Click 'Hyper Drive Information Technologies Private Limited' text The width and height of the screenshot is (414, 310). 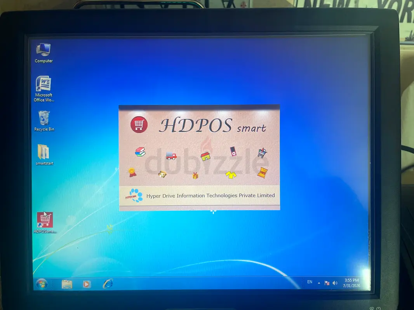[x=210, y=195]
